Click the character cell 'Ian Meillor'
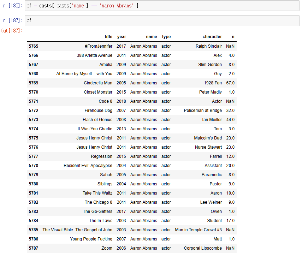 click(x=212, y=120)
